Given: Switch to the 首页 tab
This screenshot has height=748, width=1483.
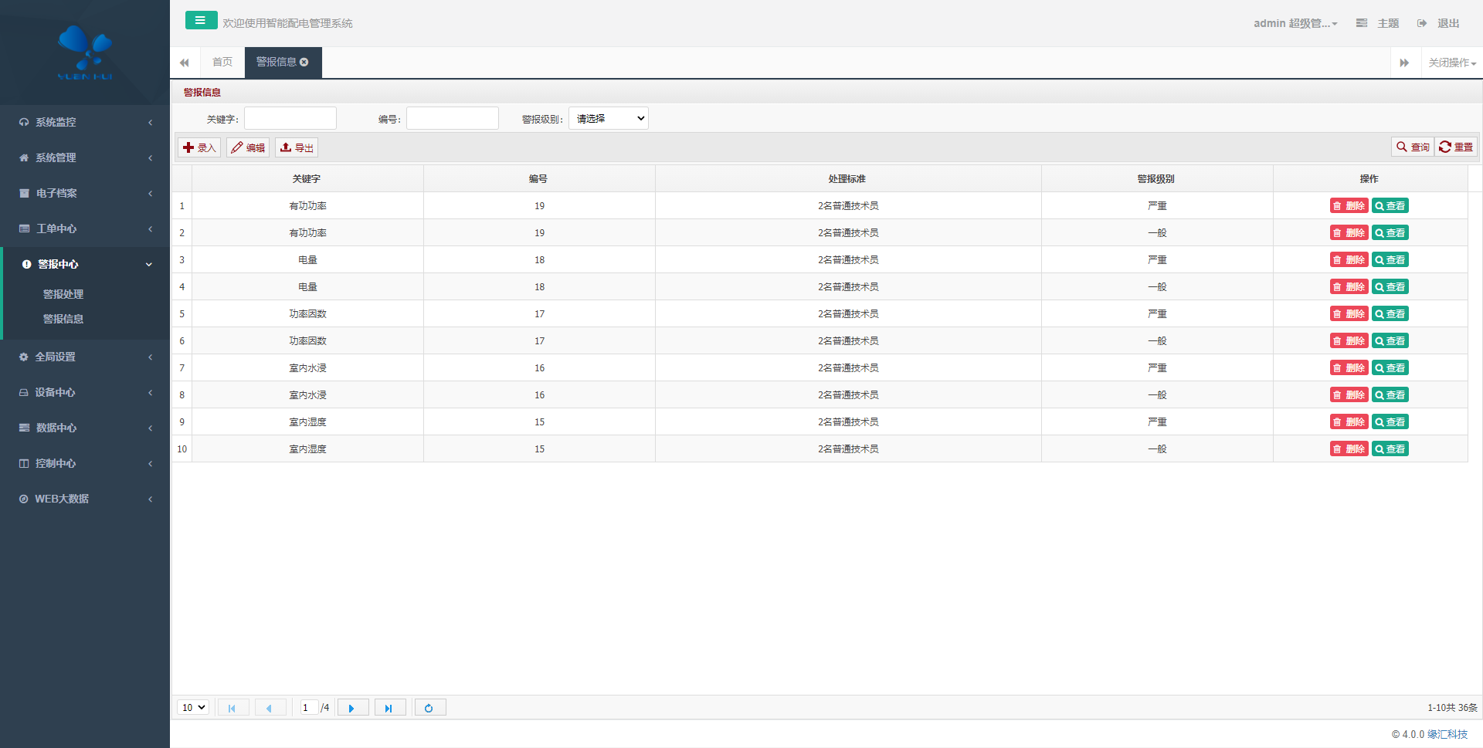Looking at the screenshot, I should [222, 63].
